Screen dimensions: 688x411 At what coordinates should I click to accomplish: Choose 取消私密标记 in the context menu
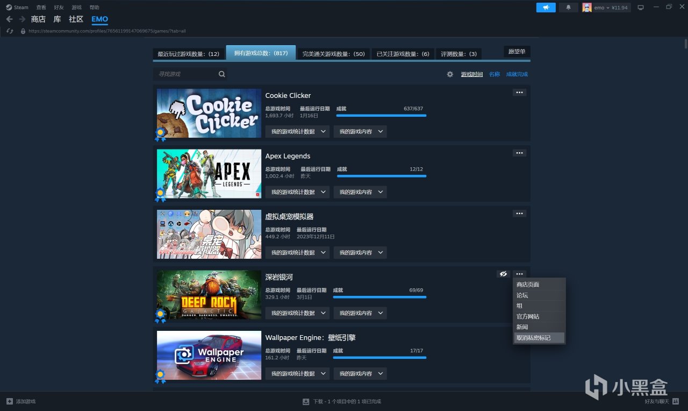coord(539,338)
